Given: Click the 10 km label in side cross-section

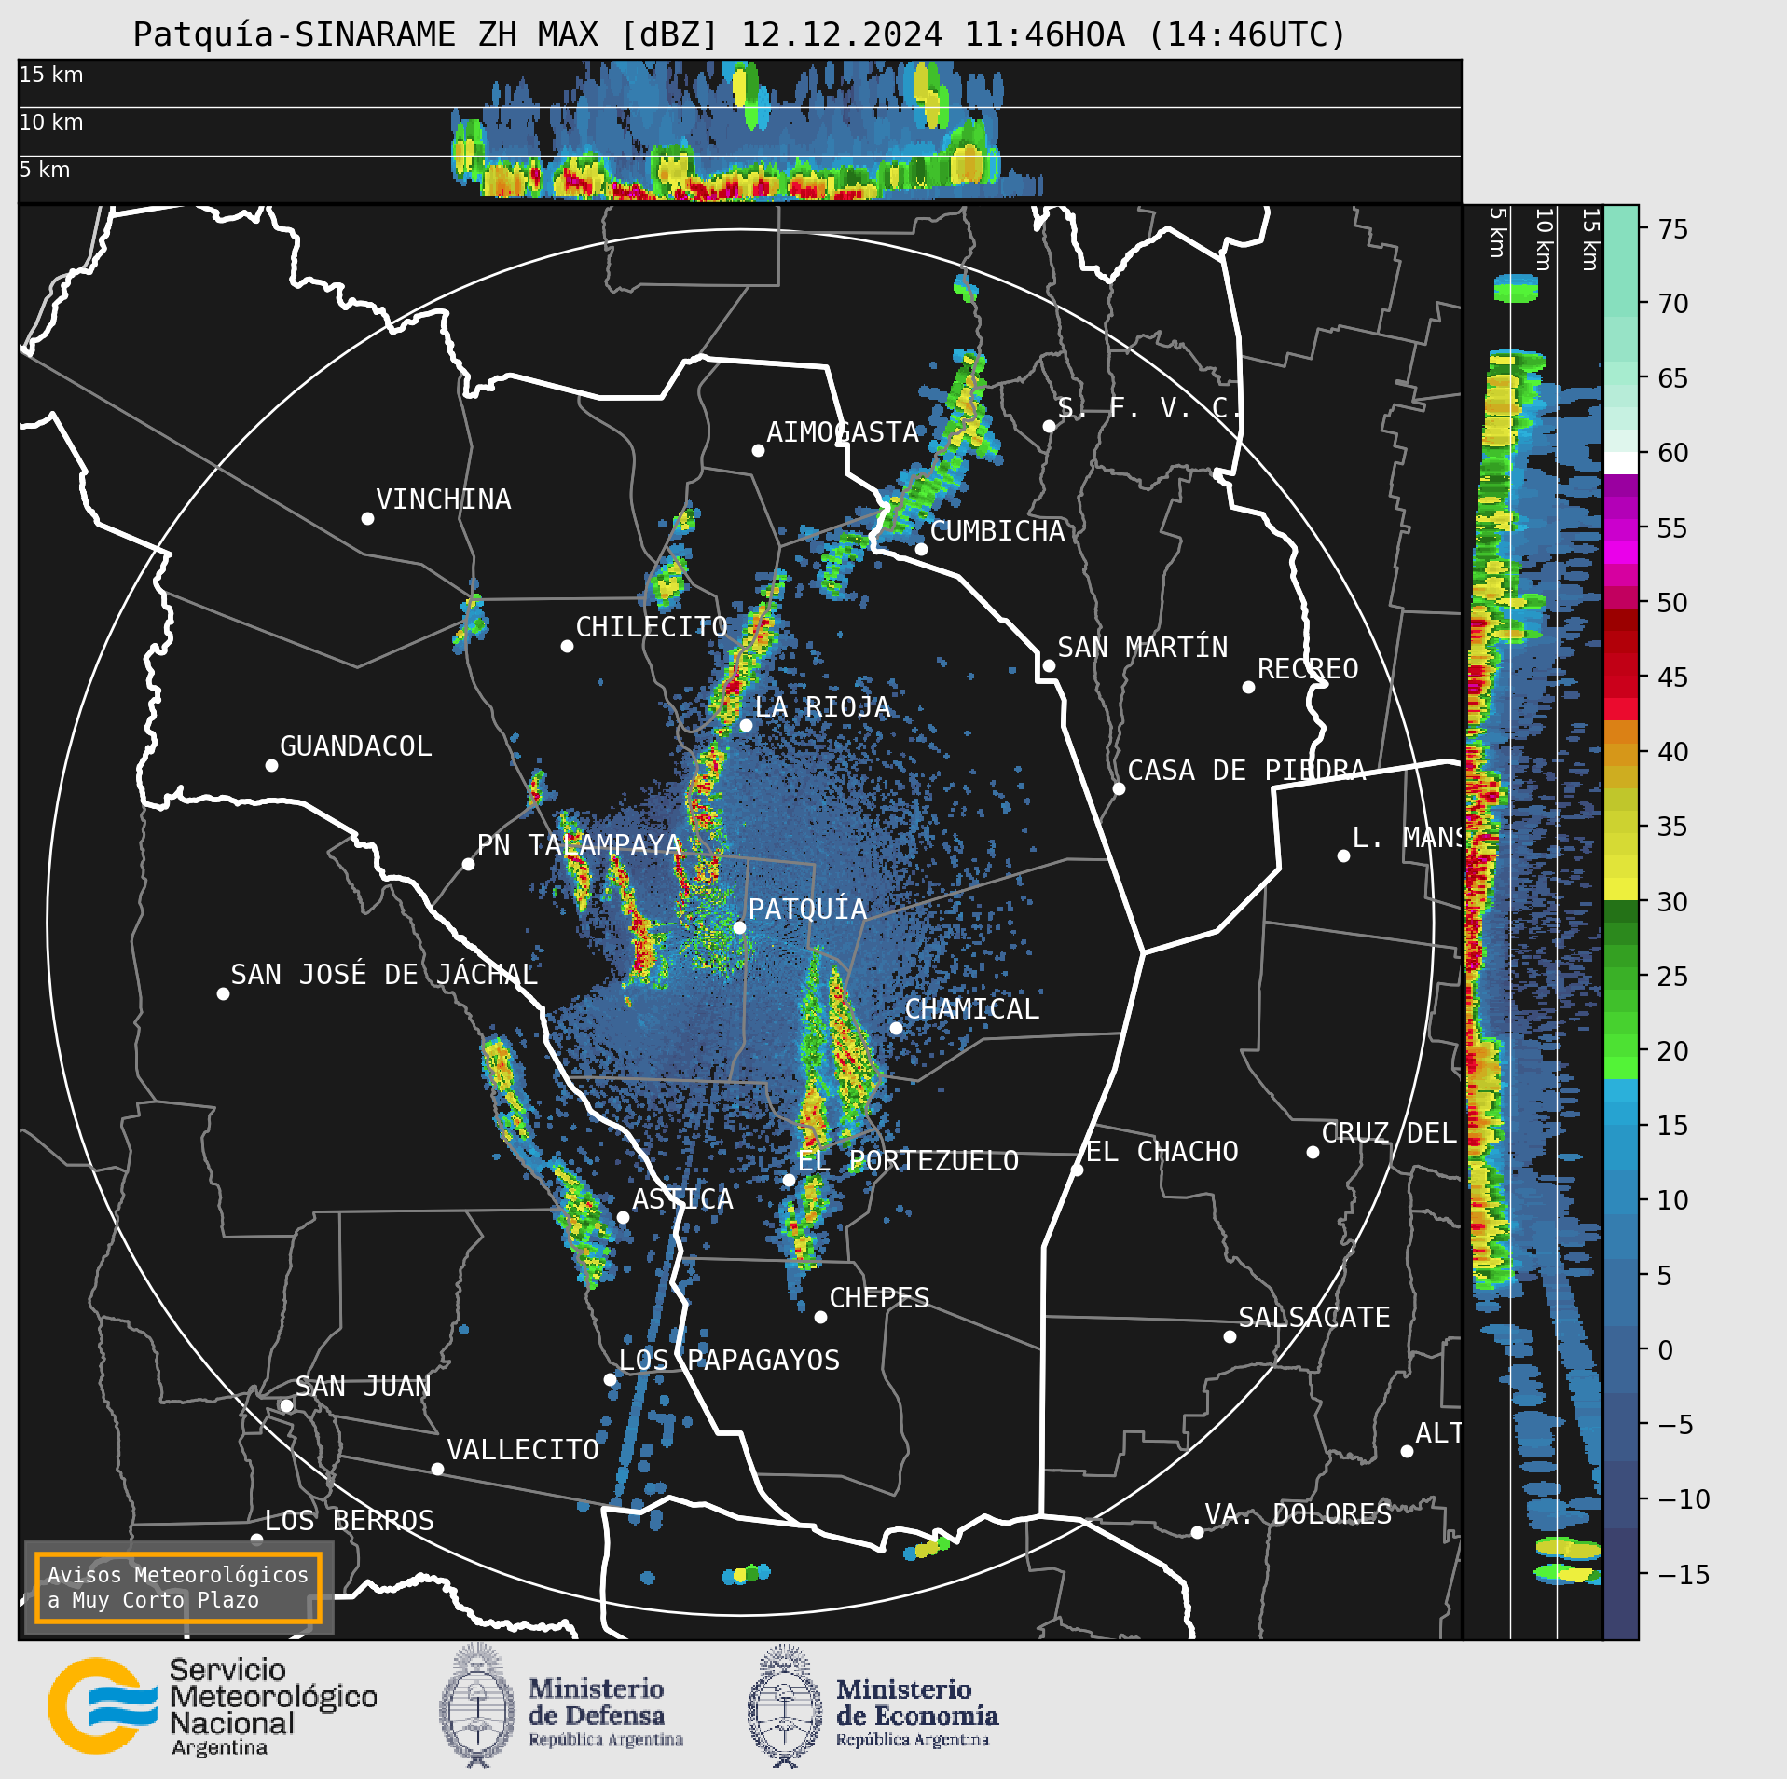Looking at the screenshot, I should tap(1544, 239).
